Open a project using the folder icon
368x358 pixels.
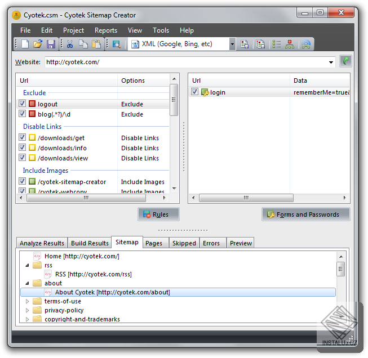click(38, 44)
